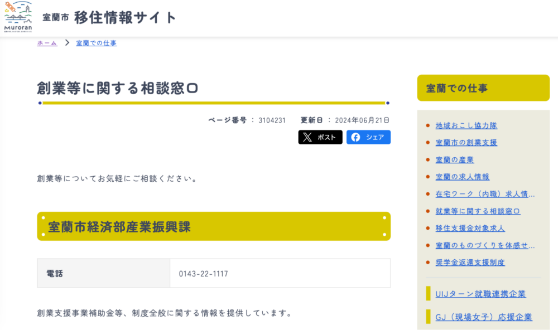Select 就業等に関する相談窓口 link

coord(478,211)
